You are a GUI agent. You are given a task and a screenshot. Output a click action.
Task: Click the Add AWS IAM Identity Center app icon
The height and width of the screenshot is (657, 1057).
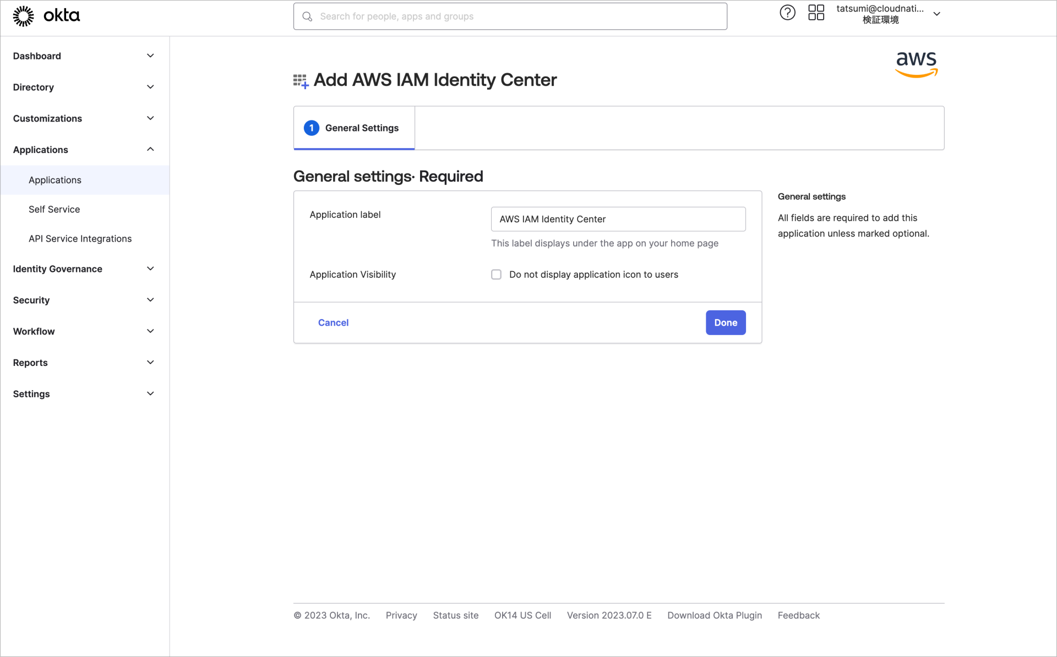click(x=300, y=80)
